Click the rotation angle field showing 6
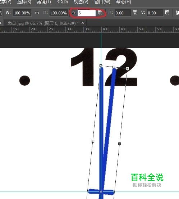 click(x=87, y=13)
